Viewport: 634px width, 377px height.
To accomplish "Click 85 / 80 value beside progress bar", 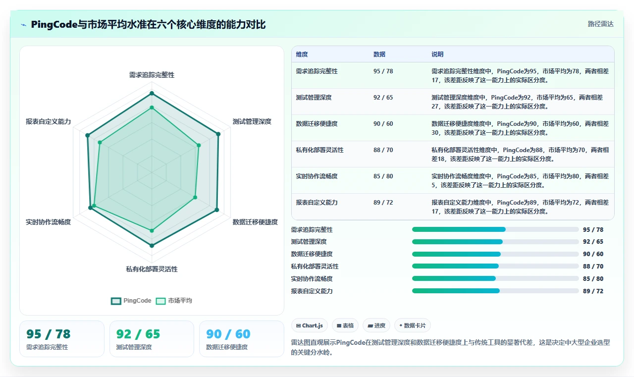I will [x=593, y=278].
